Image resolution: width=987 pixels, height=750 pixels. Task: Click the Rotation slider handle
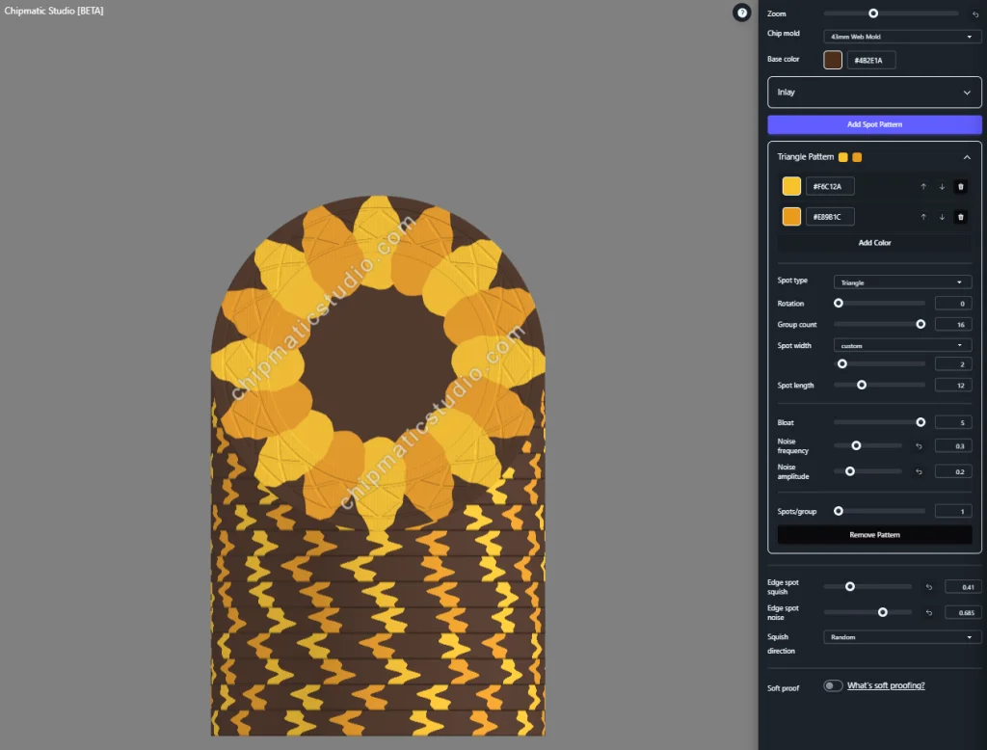click(x=839, y=304)
